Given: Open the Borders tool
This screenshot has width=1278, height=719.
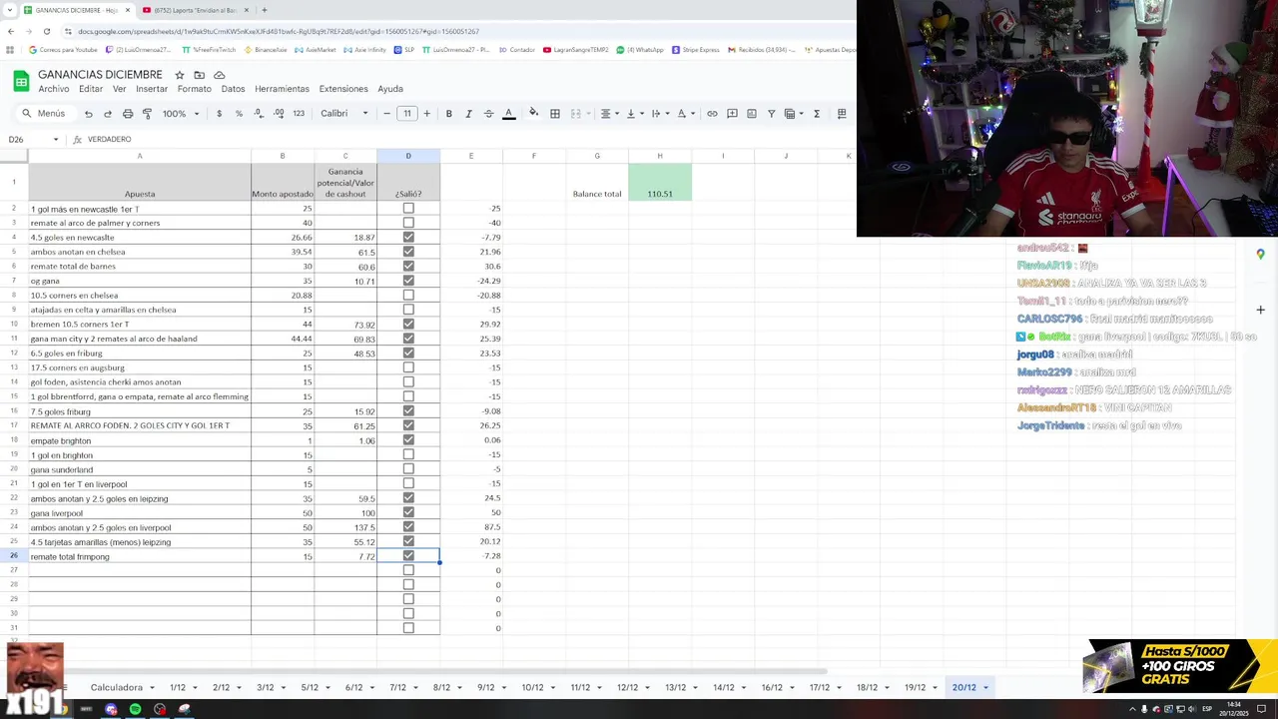Looking at the screenshot, I should coord(555,114).
